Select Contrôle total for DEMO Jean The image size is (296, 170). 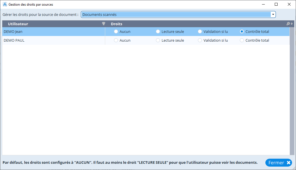(242, 32)
